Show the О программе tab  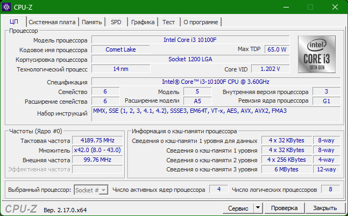coord(200,22)
